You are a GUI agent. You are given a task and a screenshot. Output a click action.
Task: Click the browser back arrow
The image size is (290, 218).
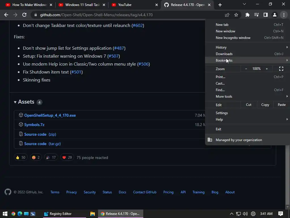6,15
